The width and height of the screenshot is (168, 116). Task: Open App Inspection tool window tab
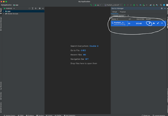(70, 115)
